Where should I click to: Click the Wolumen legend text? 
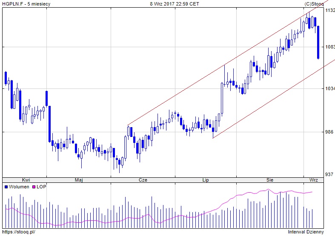pos(19,187)
